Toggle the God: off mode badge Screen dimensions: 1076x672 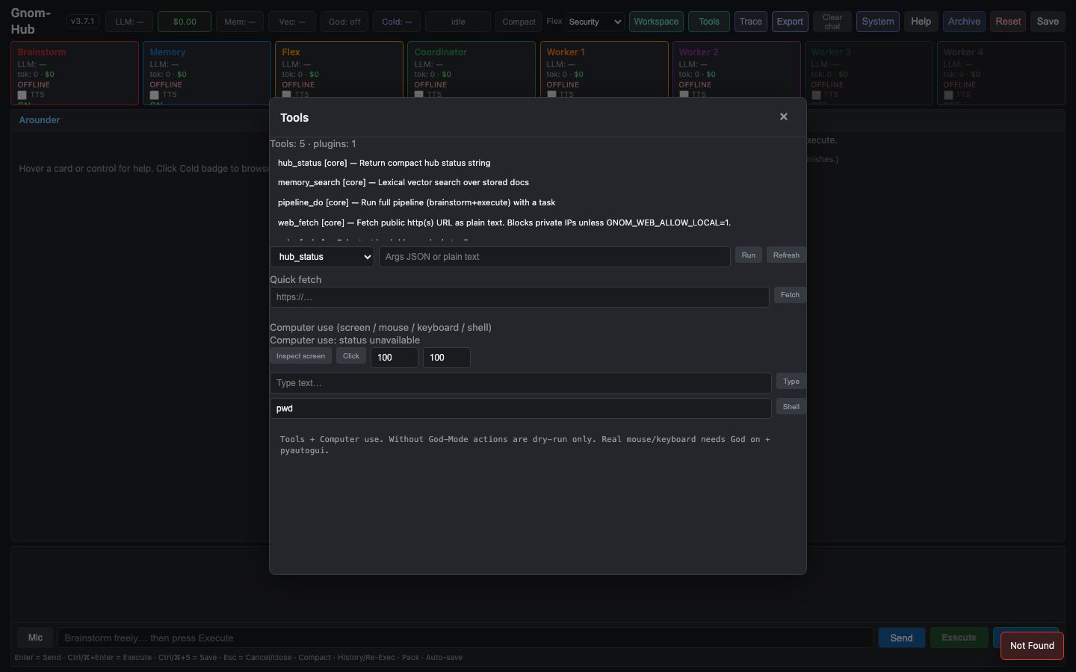tap(344, 22)
